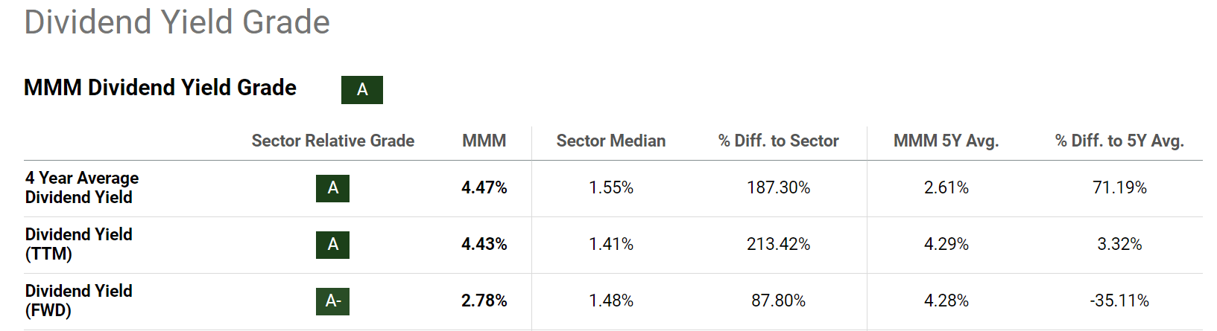Click the 1.55% sector median value
This screenshot has height=331, width=1217.
(610, 188)
